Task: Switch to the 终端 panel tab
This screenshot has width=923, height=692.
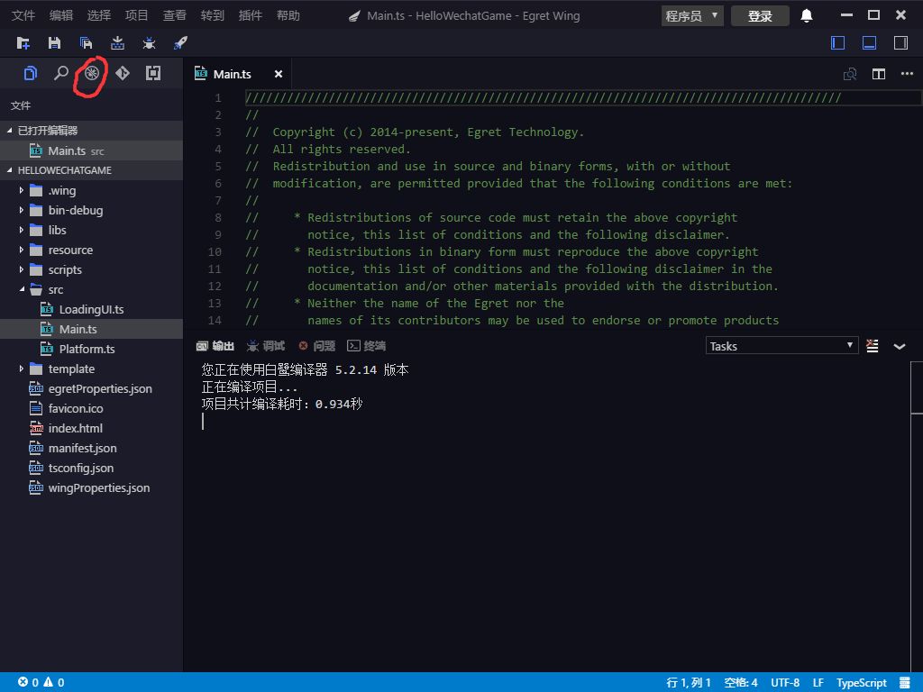Action: click(x=367, y=346)
